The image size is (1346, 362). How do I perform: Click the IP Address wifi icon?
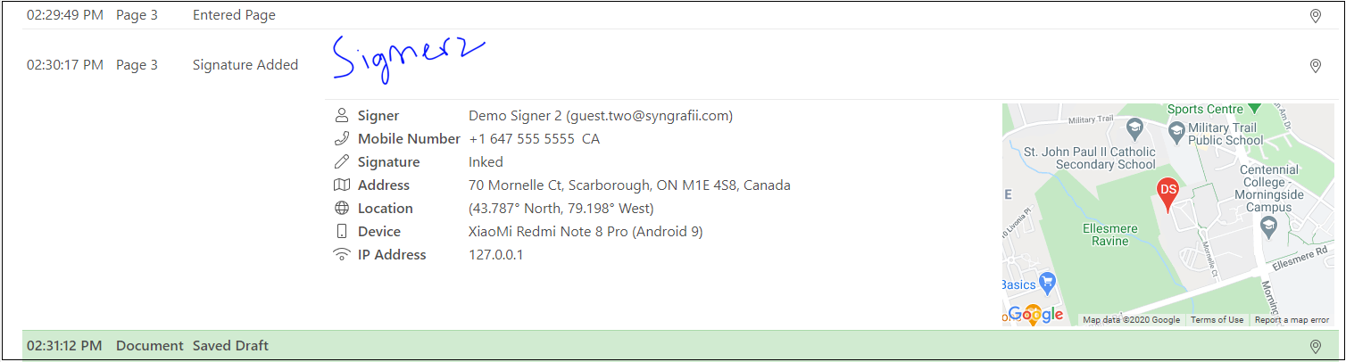point(341,255)
